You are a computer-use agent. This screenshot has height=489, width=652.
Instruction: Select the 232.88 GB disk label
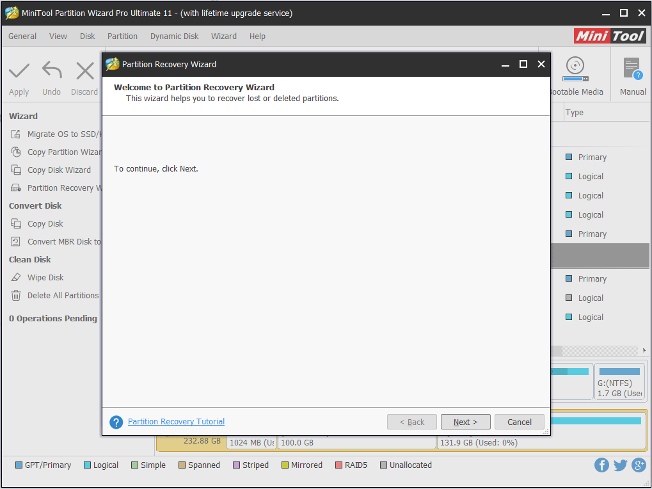pos(202,441)
